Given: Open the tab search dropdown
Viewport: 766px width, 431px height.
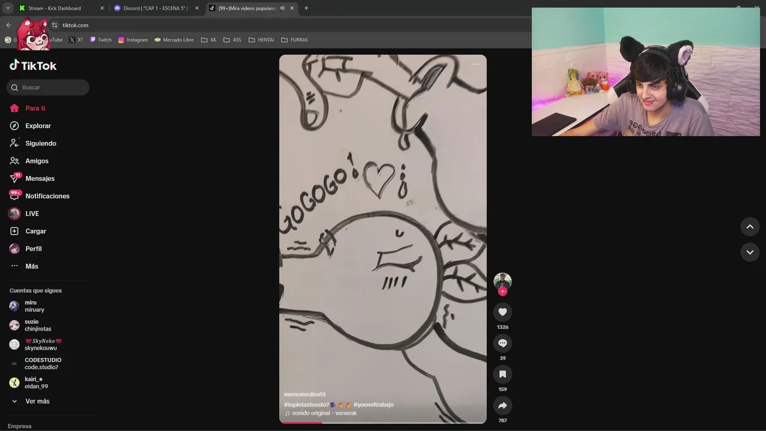Looking at the screenshot, I should 8,8.
